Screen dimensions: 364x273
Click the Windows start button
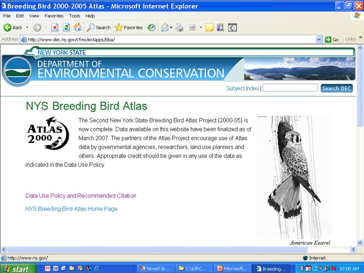(x=18, y=268)
